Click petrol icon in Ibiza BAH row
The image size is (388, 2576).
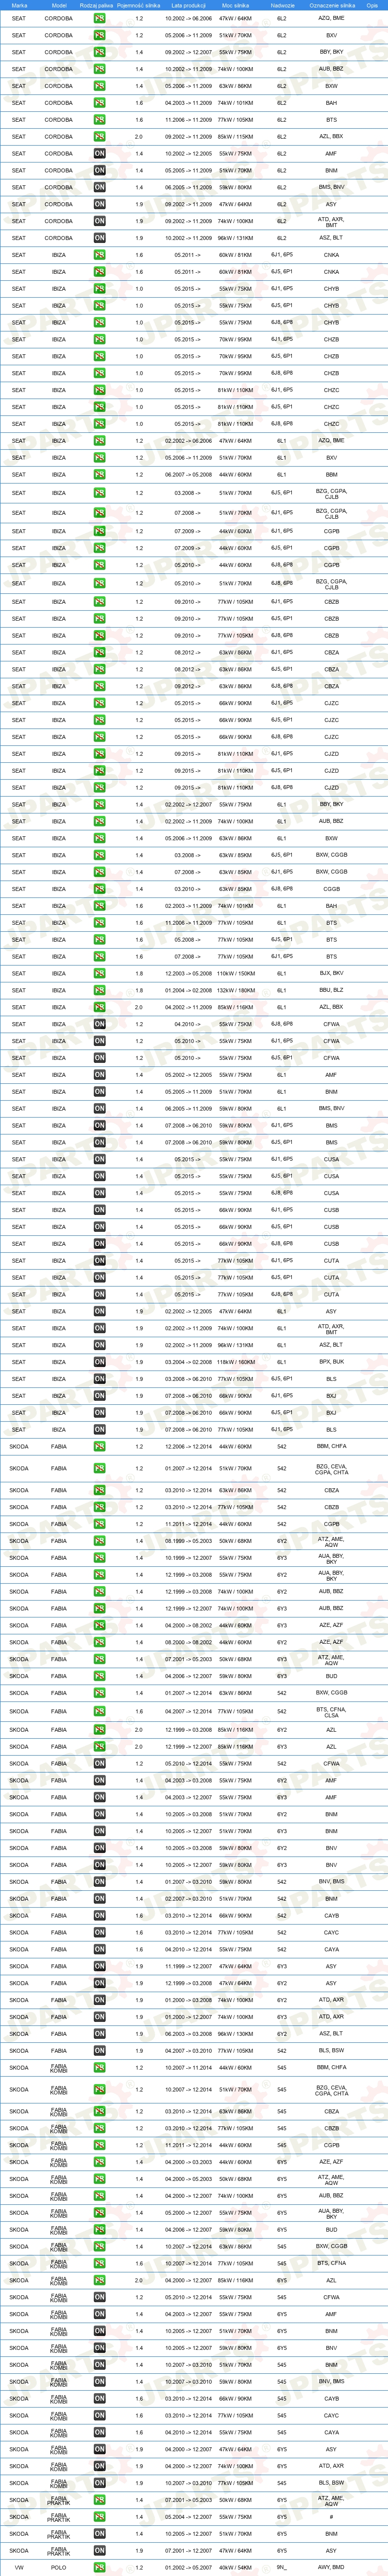(x=100, y=906)
